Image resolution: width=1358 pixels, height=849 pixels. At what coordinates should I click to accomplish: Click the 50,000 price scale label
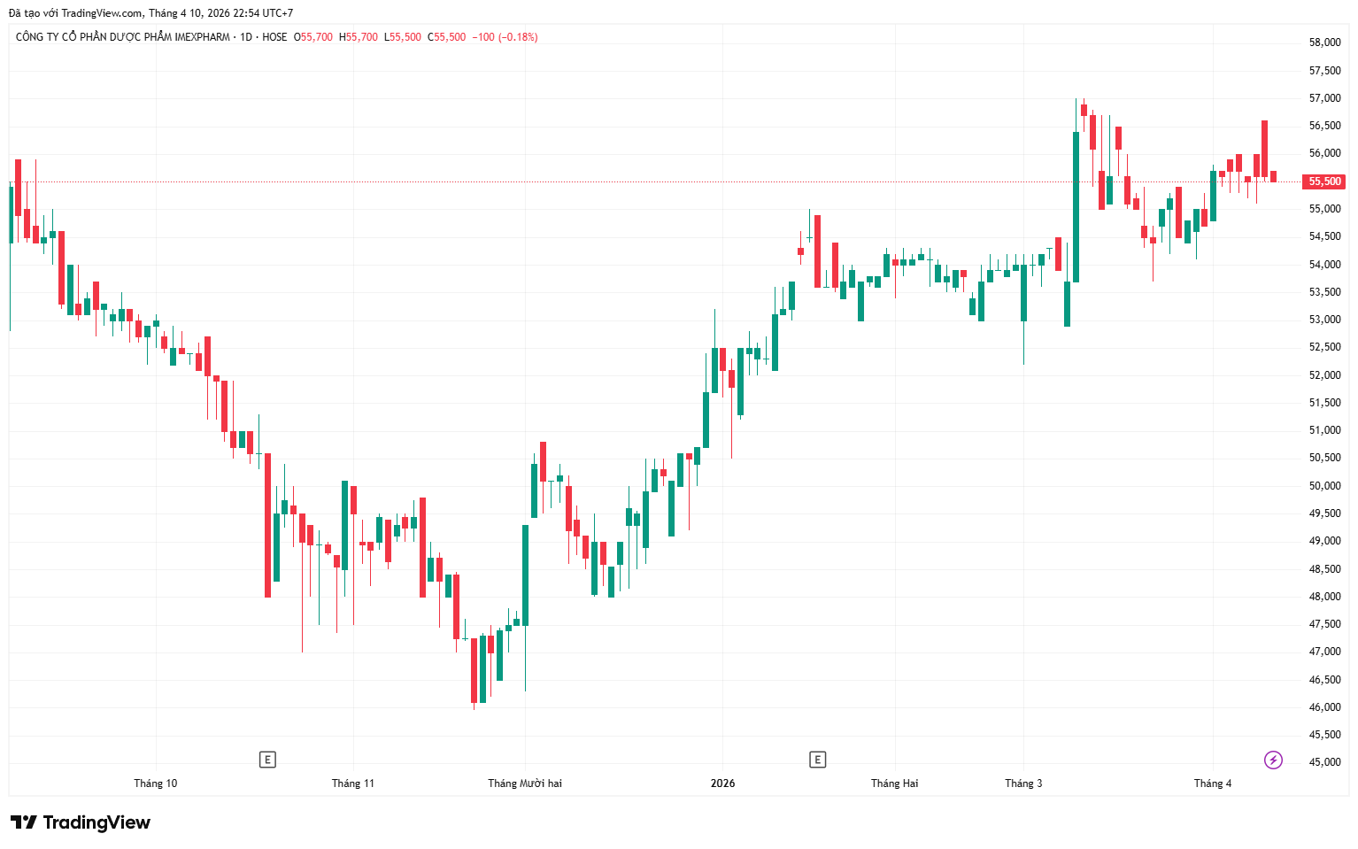coord(1324,486)
